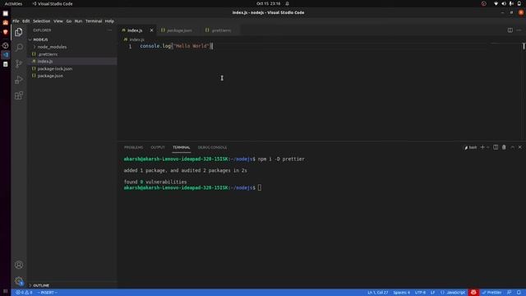The width and height of the screenshot is (526, 296).
Task: Place cursor in code line 1
Action: [176, 46]
